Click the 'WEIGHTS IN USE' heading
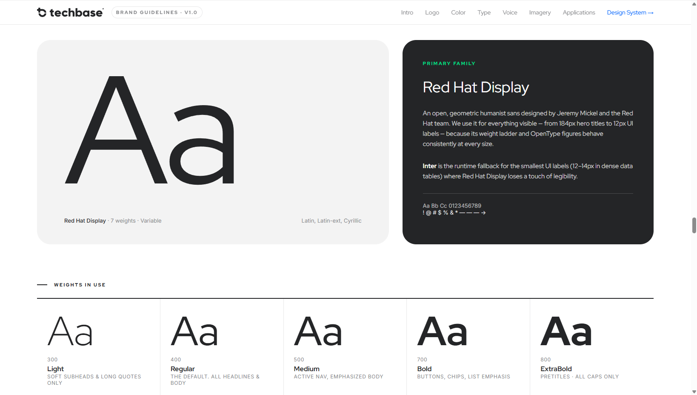The height and width of the screenshot is (395, 697). 80,285
